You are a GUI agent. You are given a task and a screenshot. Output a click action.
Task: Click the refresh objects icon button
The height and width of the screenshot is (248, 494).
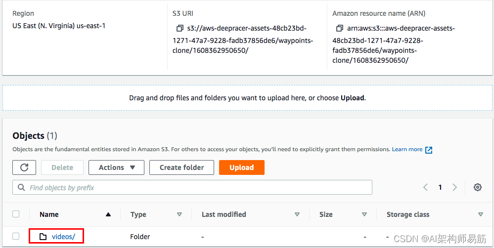click(x=24, y=167)
